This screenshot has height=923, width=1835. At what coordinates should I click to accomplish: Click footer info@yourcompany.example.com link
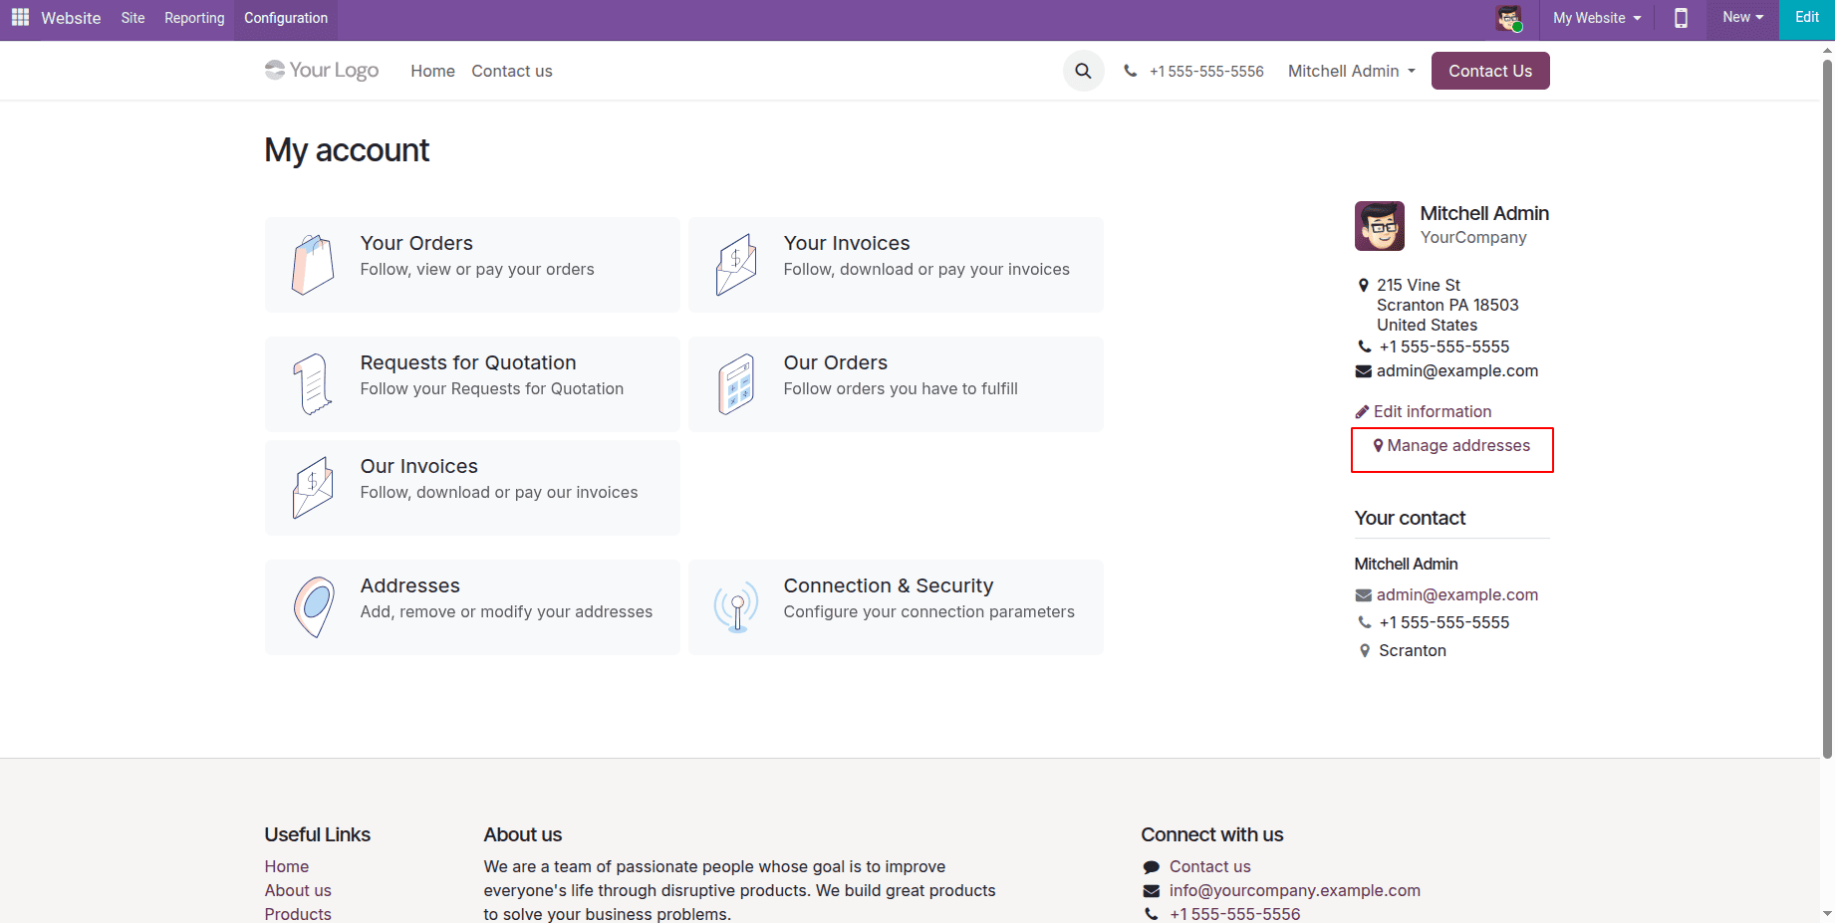coord(1295,890)
